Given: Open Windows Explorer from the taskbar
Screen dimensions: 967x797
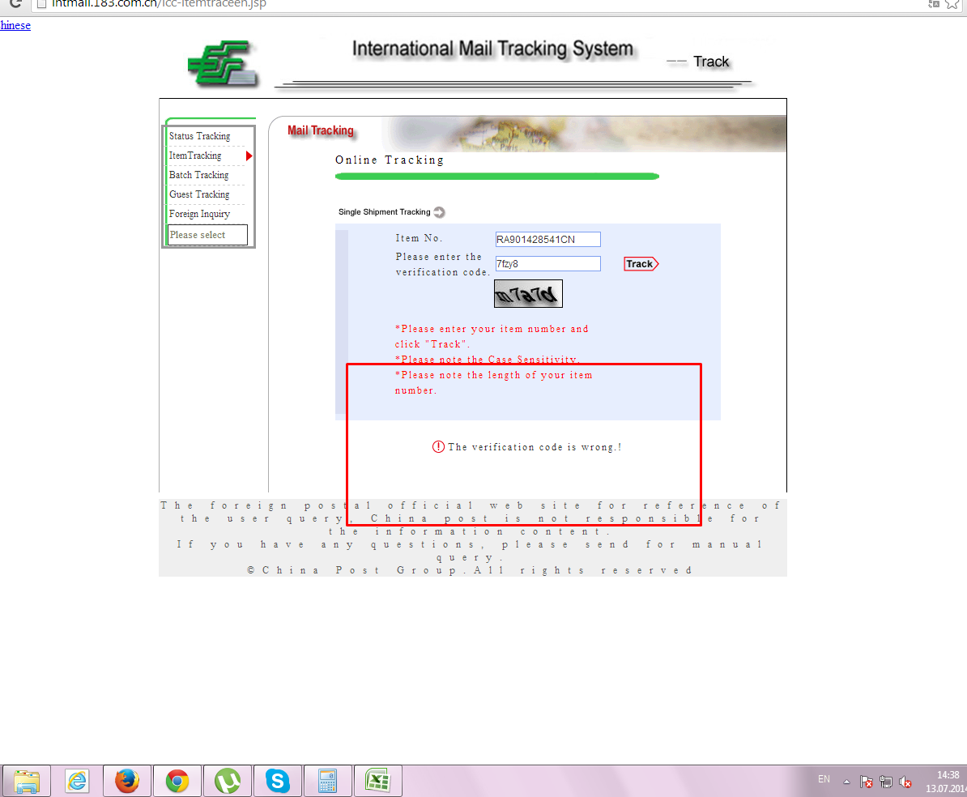Looking at the screenshot, I should point(27,781).
